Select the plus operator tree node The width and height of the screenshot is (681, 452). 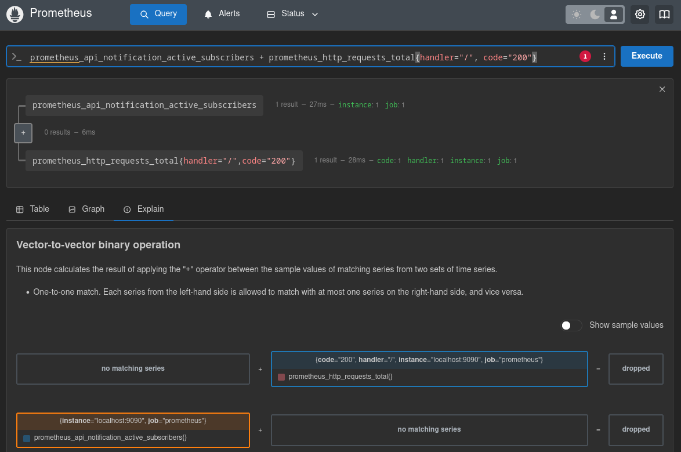(23, 132)
